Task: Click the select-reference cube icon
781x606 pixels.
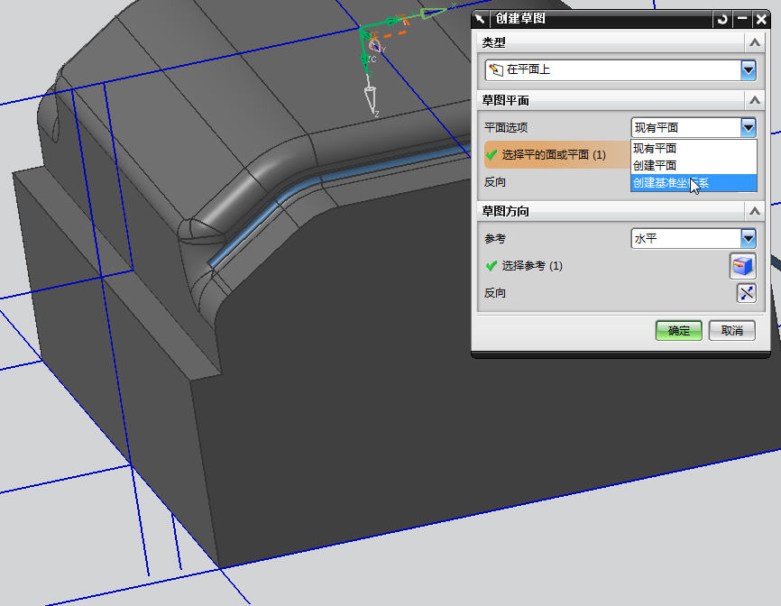Action: click(x=742, y=266)
